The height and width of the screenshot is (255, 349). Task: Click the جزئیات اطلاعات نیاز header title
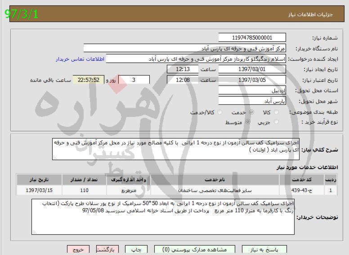(310, 14)
